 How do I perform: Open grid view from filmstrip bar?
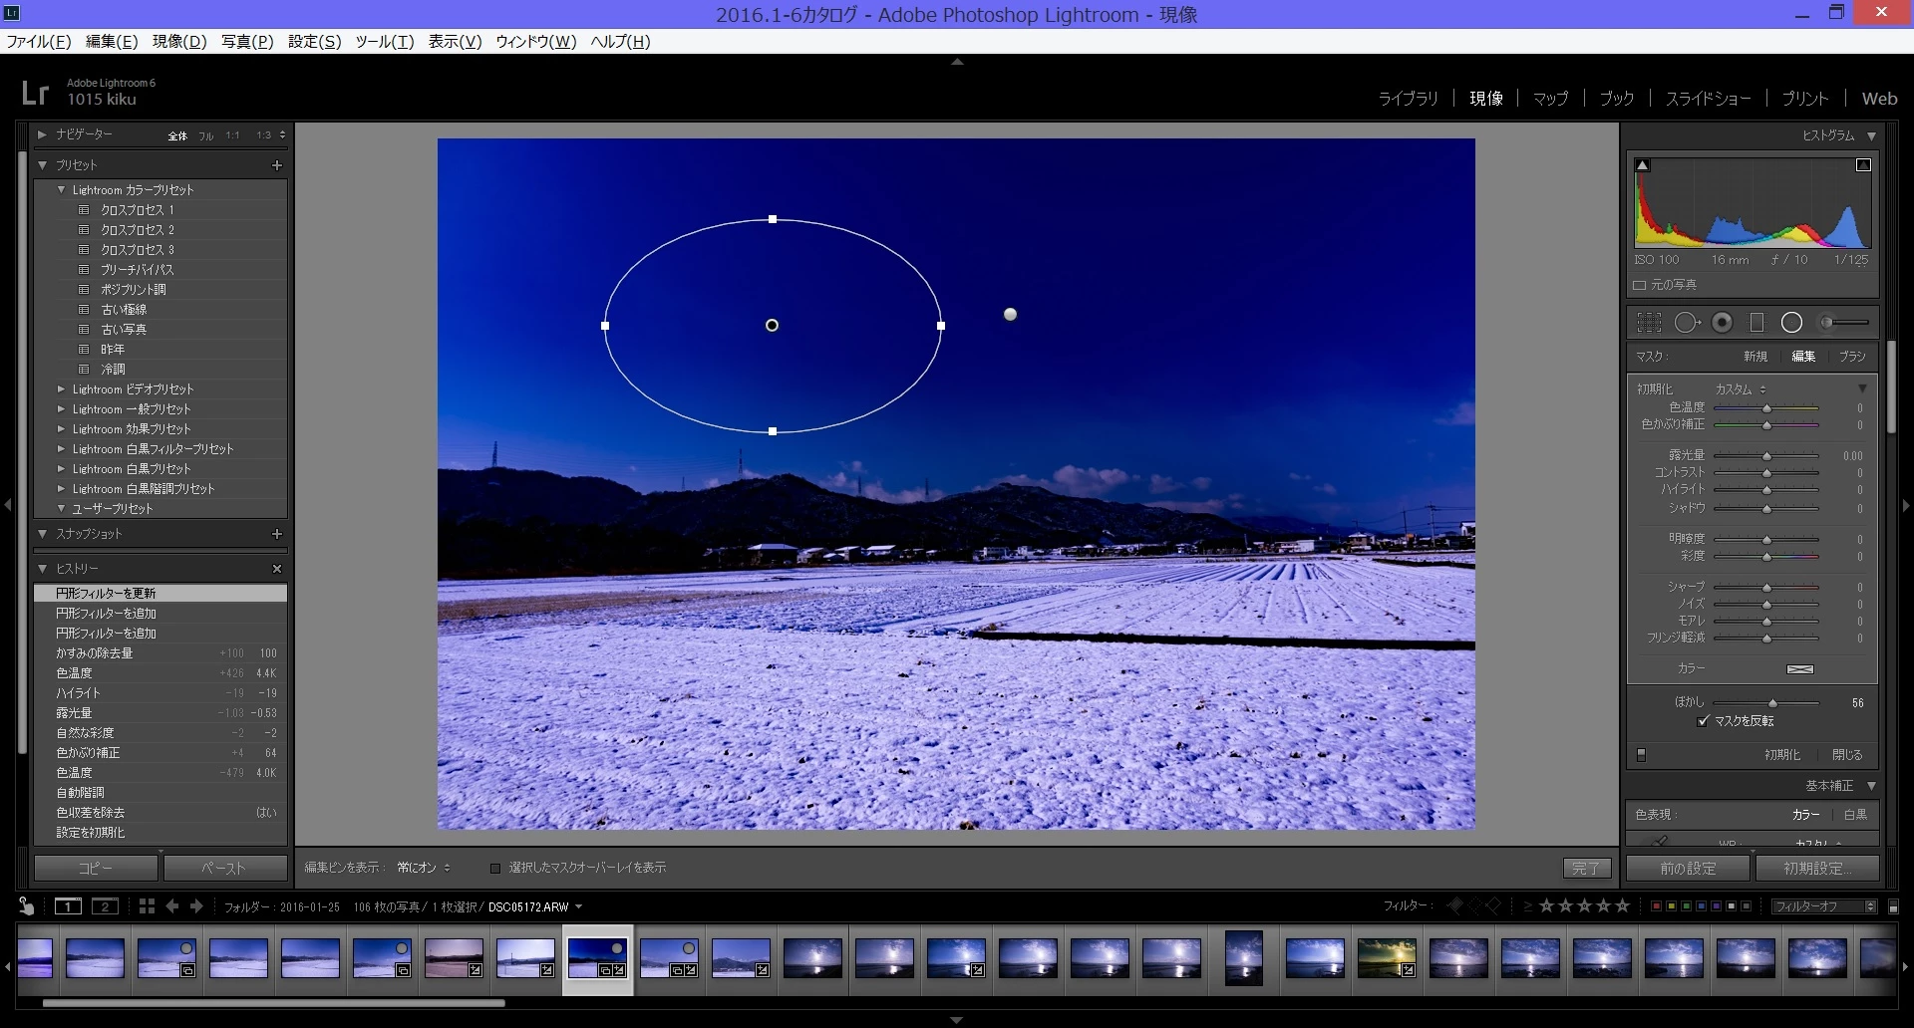147,905
